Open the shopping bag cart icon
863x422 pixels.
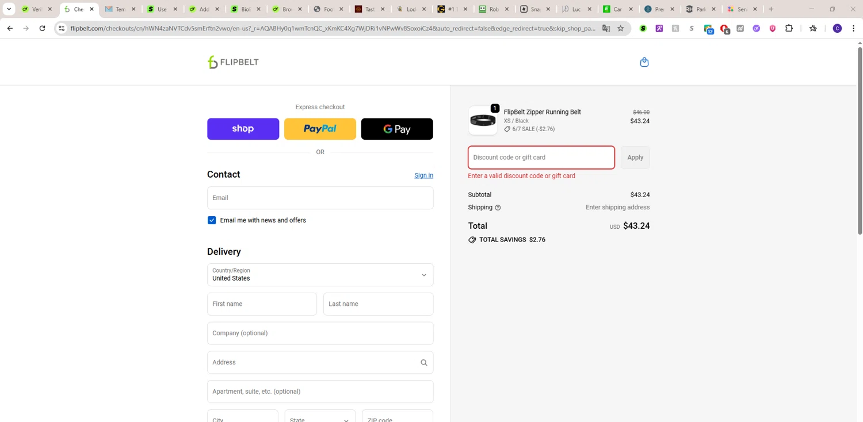644,62
